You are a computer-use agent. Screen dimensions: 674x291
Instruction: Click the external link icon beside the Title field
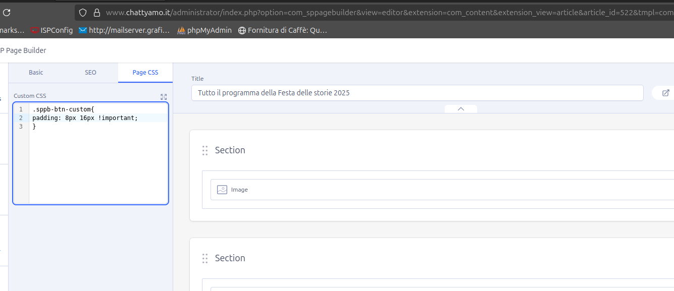coord(665,93)
